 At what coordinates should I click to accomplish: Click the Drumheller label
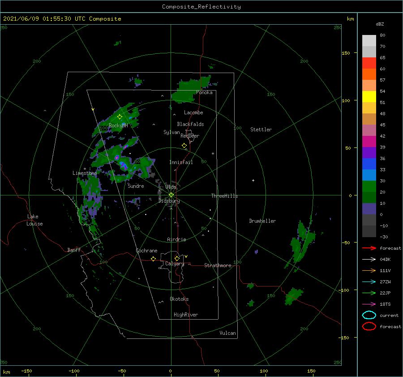click(262, 221)
